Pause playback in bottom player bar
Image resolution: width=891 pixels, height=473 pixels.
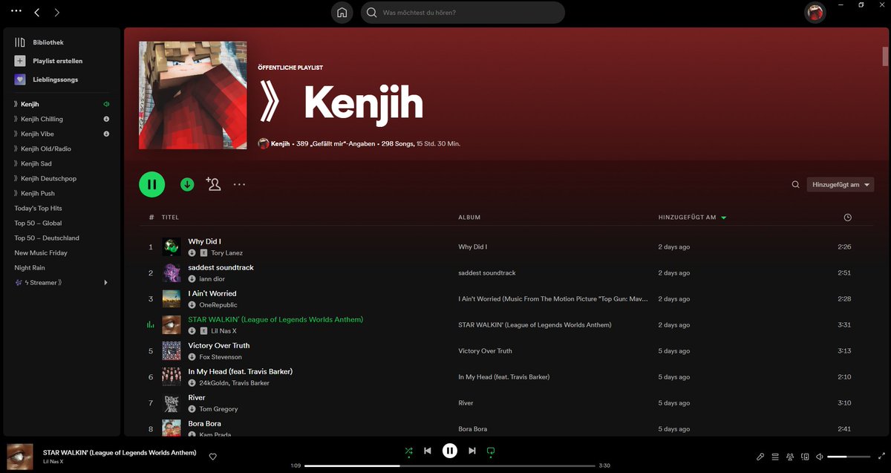click(x=449, y=451)
